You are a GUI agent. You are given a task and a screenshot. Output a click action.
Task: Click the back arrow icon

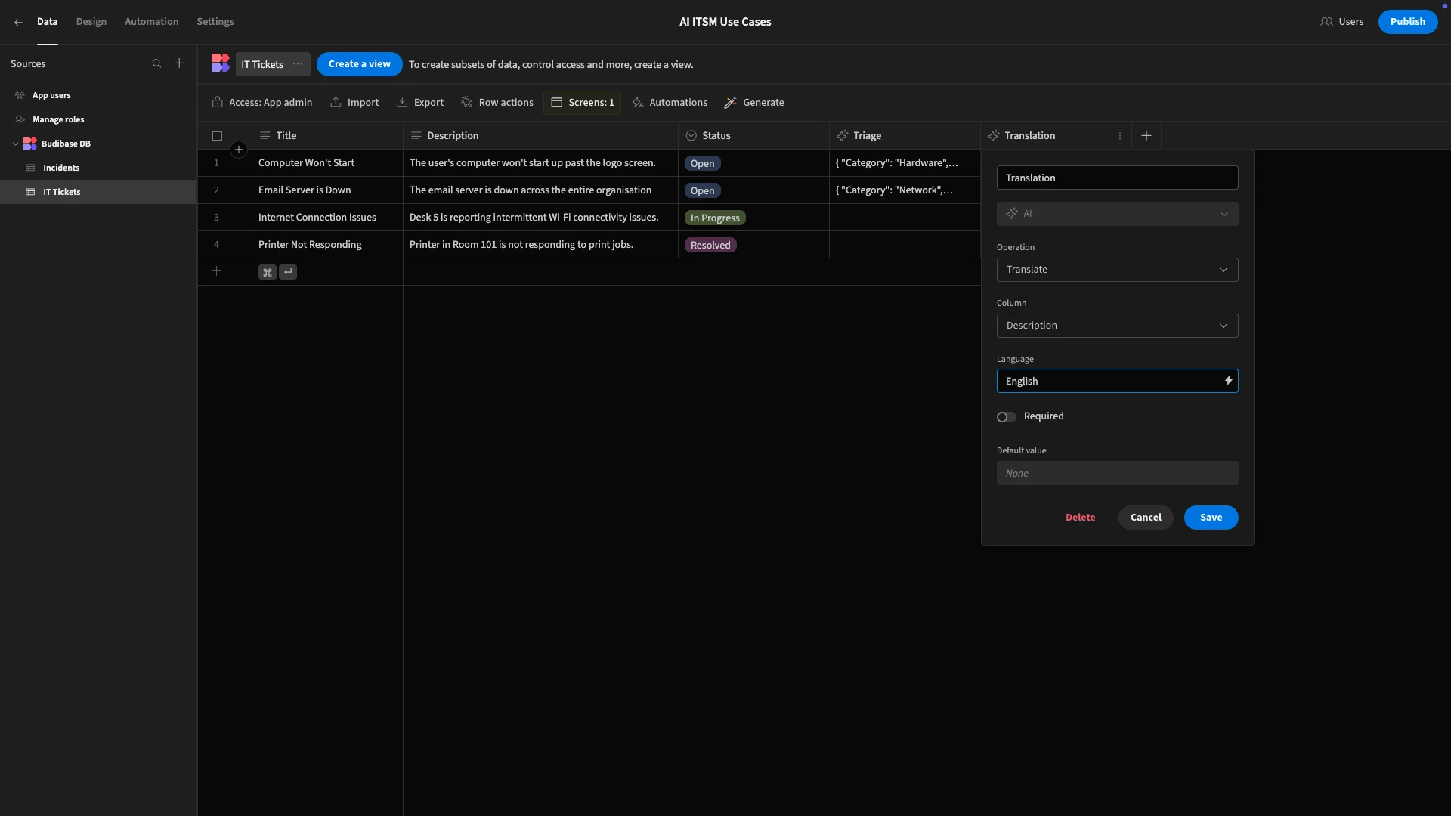pyautogui.click(x=18, y=22)
